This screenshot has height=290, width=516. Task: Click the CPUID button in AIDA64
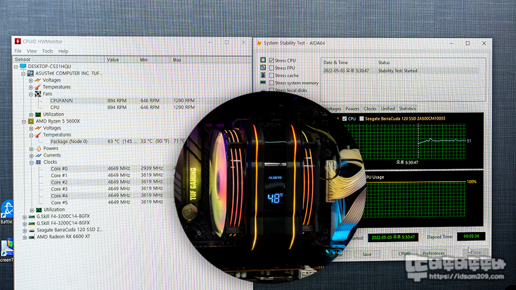(404, 253)
